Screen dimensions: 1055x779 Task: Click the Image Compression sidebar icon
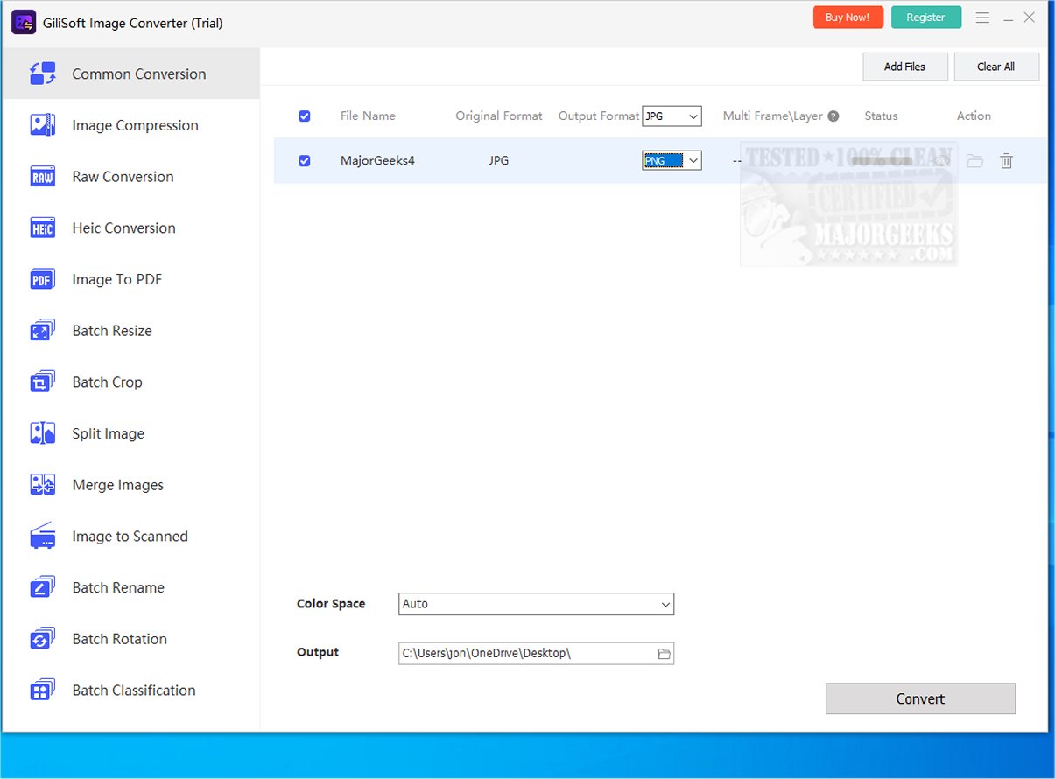click(43, 125)
